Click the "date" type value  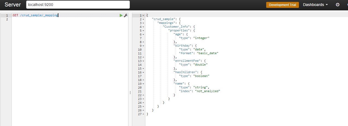pyautogui.click(x=199, y=50)
